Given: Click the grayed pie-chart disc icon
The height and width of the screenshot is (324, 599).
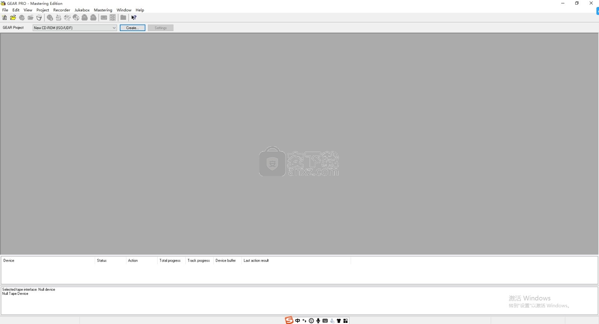Looking at the screenshot, I should click(x=22, y=18).
